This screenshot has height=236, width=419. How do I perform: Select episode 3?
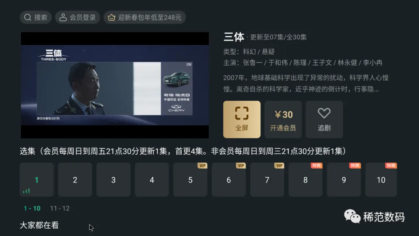point(113,180)
